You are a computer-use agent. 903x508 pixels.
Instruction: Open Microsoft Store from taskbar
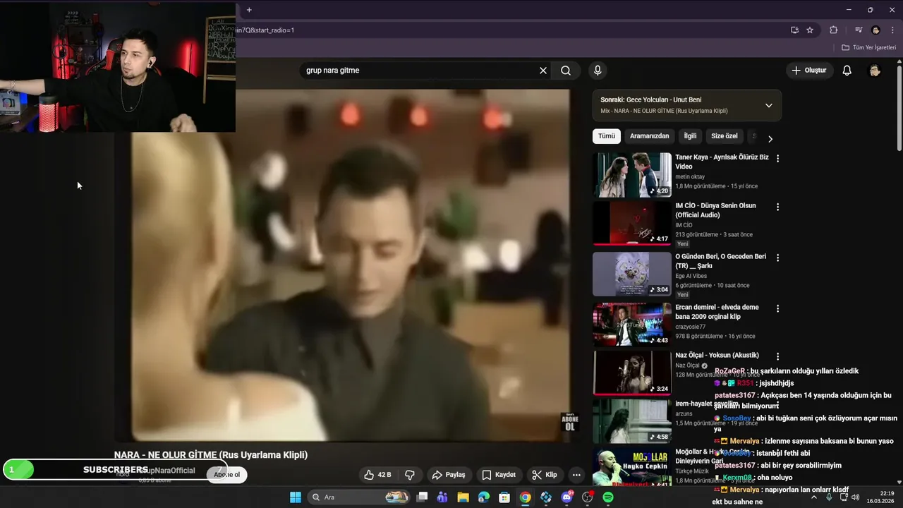click(504, 497)
